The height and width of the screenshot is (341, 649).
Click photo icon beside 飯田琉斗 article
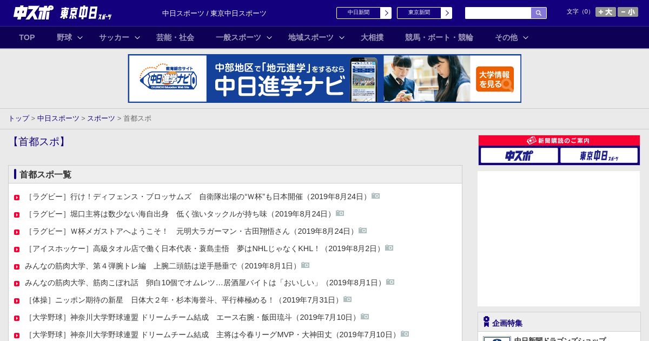tap(365, 317)
